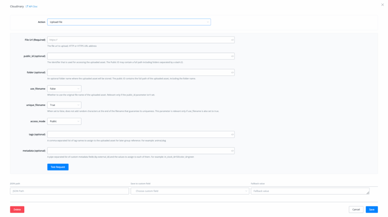Click the code icon in public_id field
The width and height of the screenshot is (388, 217).
(232, 56)
